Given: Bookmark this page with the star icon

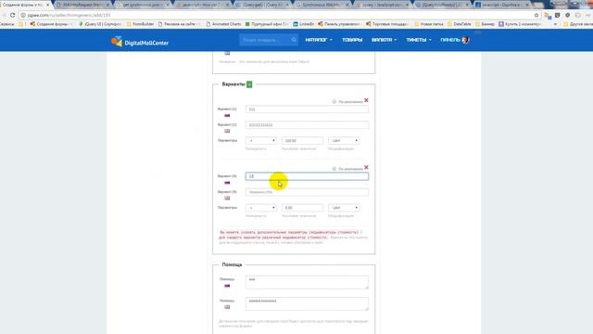Looking at the screenshot, I should (536, 15).
